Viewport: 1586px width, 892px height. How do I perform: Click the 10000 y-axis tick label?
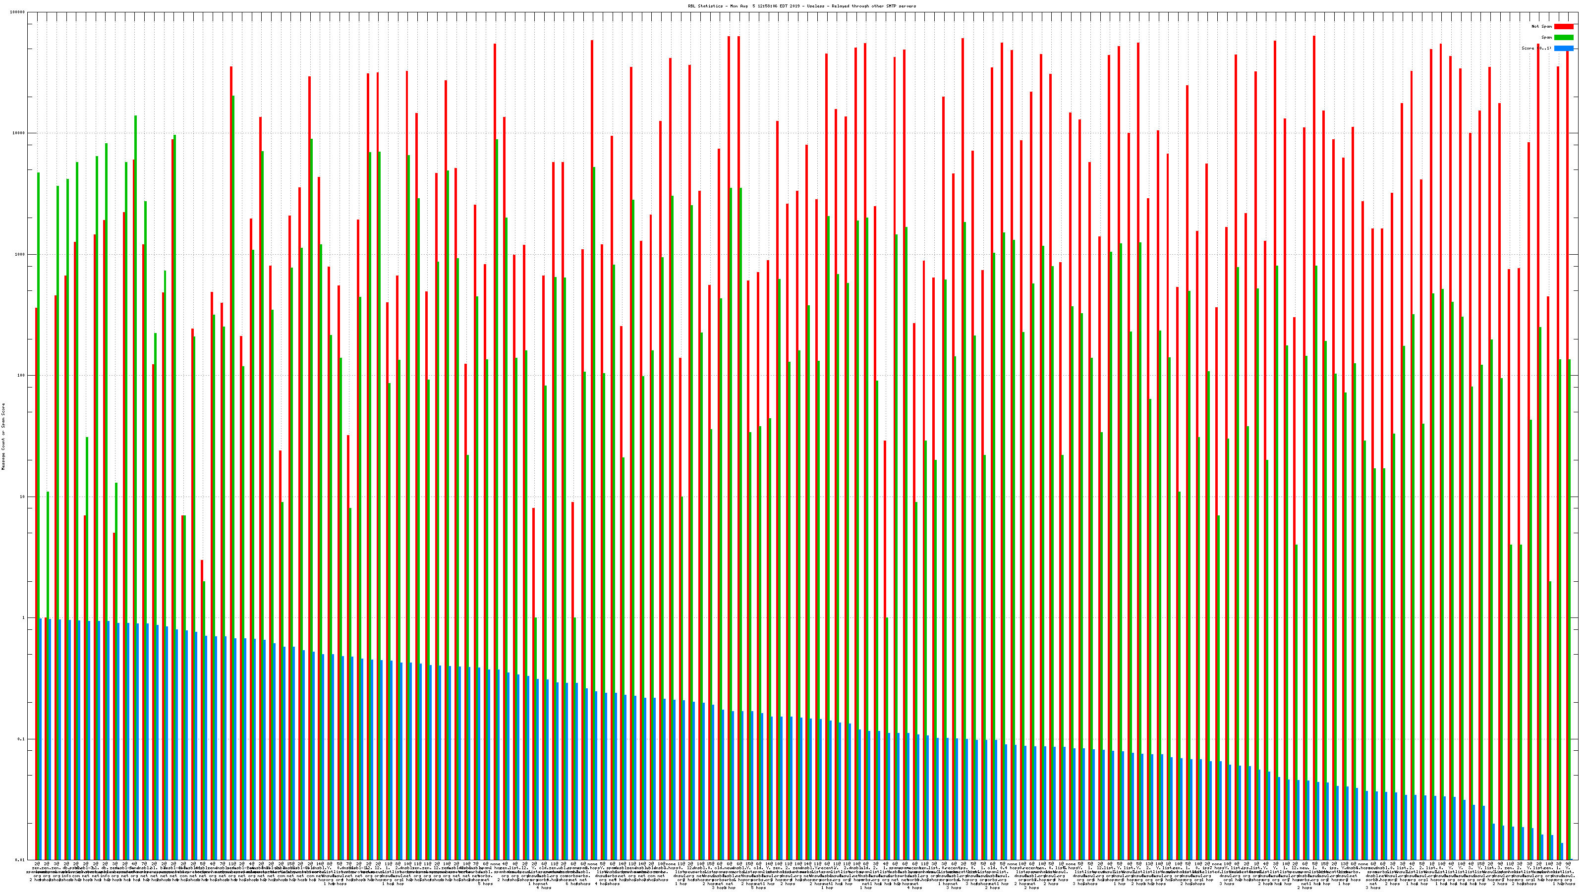coord(19,133)
